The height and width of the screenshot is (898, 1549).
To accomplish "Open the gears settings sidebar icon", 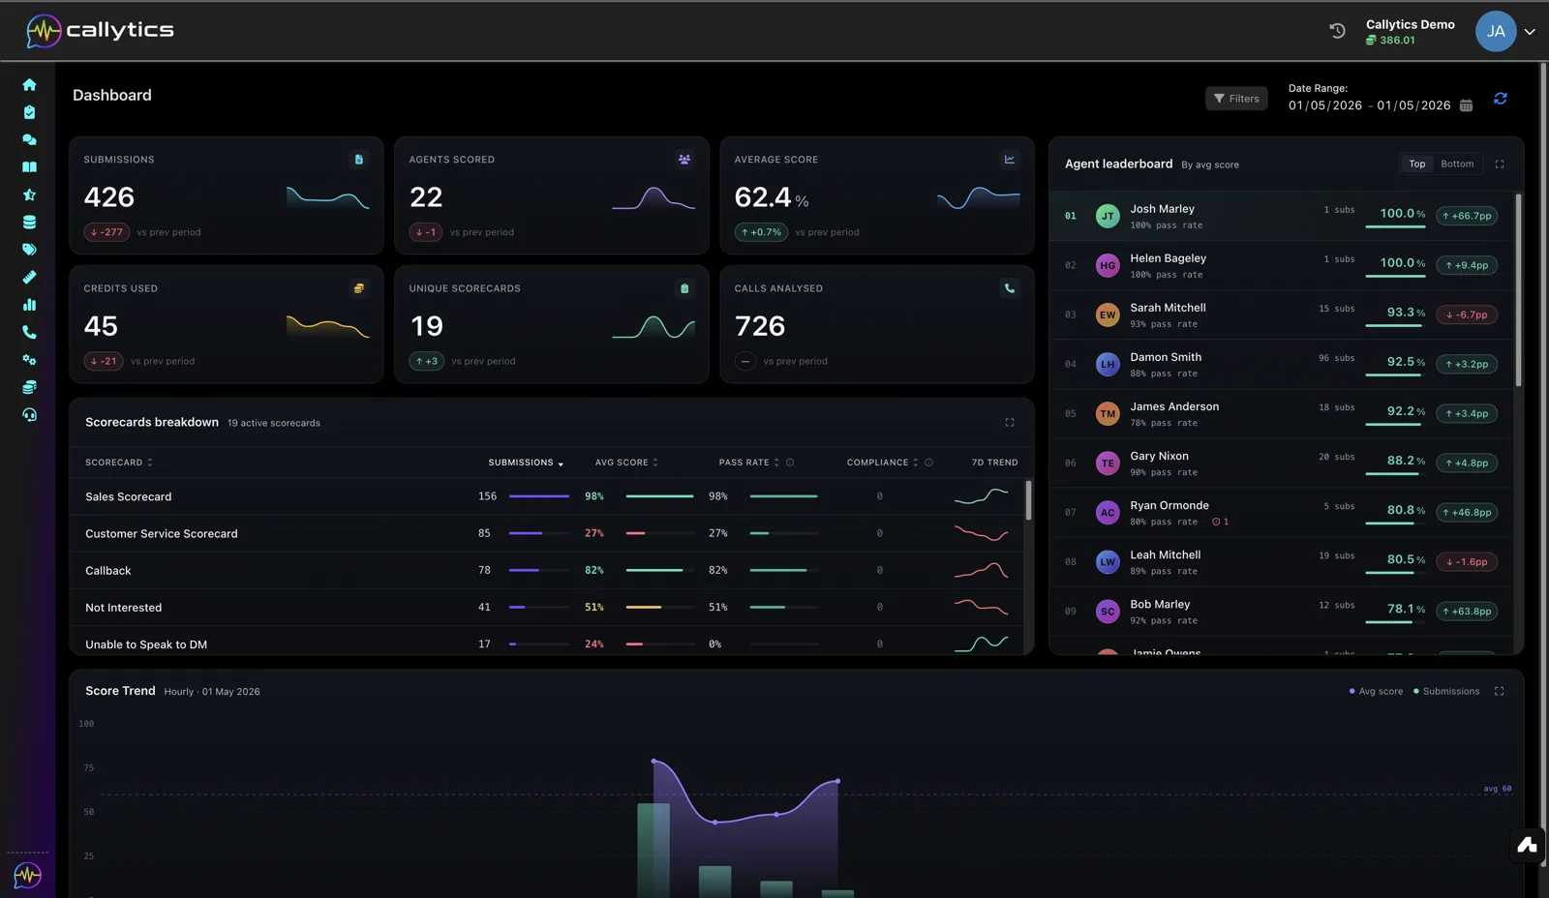I will (x=29, y=360).
